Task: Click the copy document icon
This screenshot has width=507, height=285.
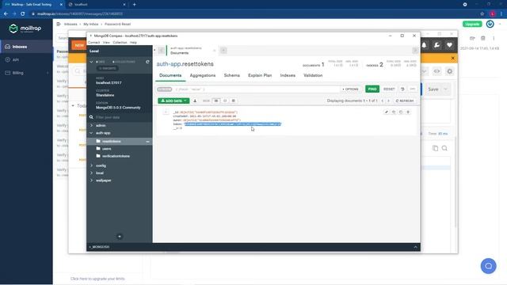Action: [394, 112]
